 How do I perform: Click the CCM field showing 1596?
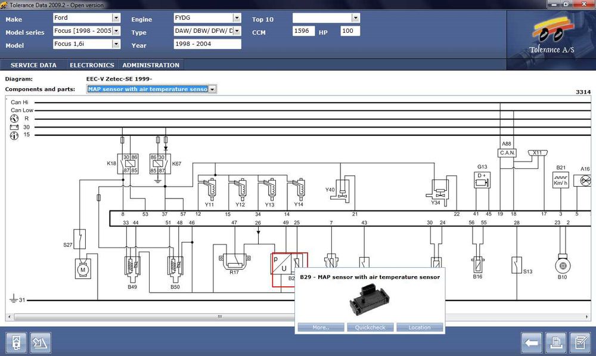[x=303, y=31]
